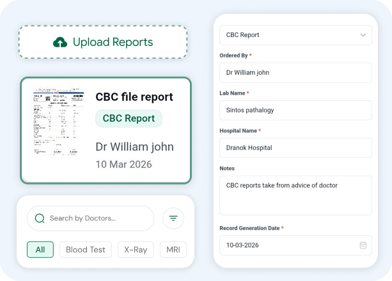This screenshot has width=392, height=281.
Task: Click into the Notes text area
Action: [x=295, y=195]
